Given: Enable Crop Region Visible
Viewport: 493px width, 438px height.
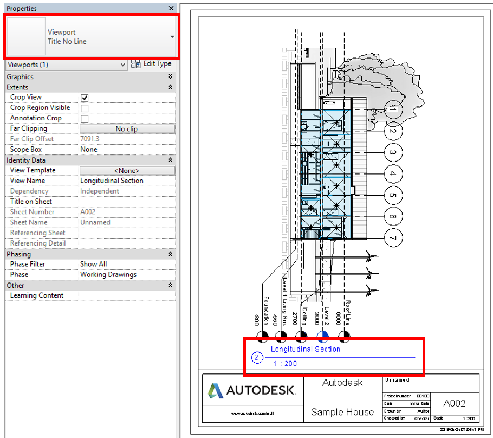Looking at the screenshot, I should click(83, 107).
